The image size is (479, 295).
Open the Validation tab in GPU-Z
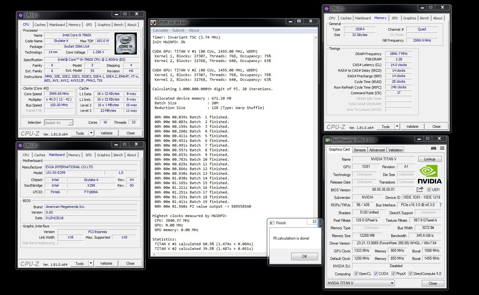click(396, 150)
